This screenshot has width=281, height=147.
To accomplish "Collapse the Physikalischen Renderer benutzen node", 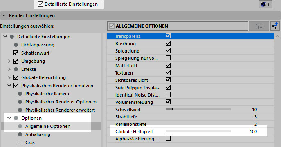I will [9, 86].
